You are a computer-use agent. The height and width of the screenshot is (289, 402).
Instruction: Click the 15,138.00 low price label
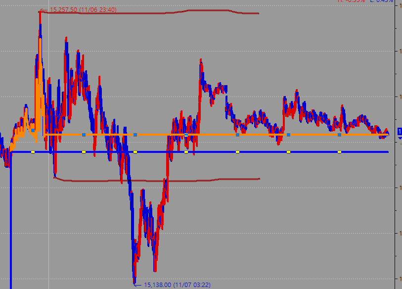(x=177, y=285)
